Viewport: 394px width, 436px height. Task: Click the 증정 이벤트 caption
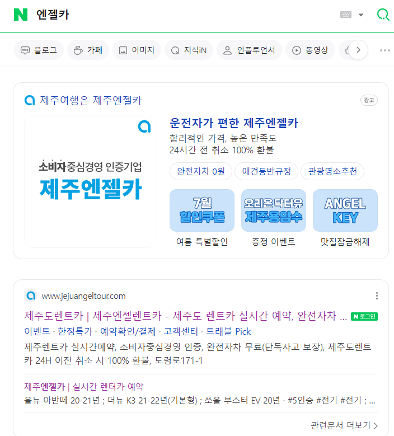273,242
